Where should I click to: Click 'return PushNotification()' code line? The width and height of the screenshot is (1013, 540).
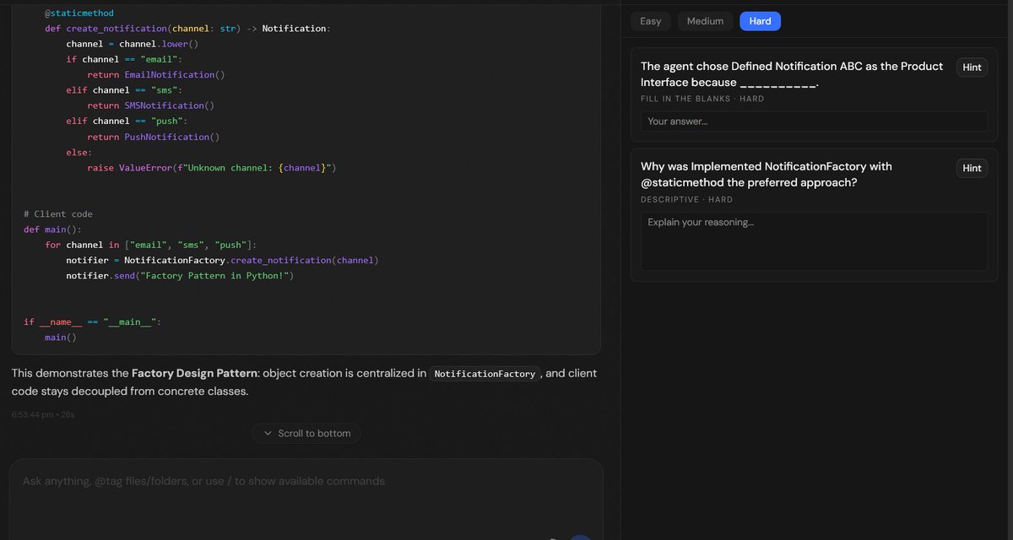pyautogui.click(x=154, y=137)
